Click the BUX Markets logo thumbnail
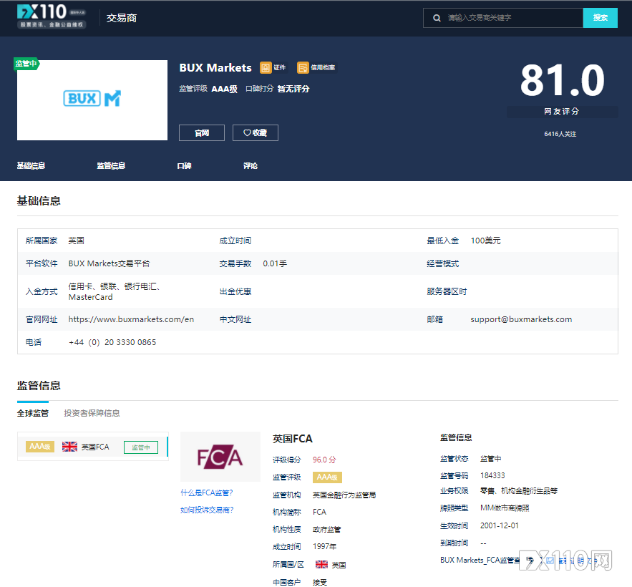The image size is (632, 587). pyautogui.click(x=92, y=100)
